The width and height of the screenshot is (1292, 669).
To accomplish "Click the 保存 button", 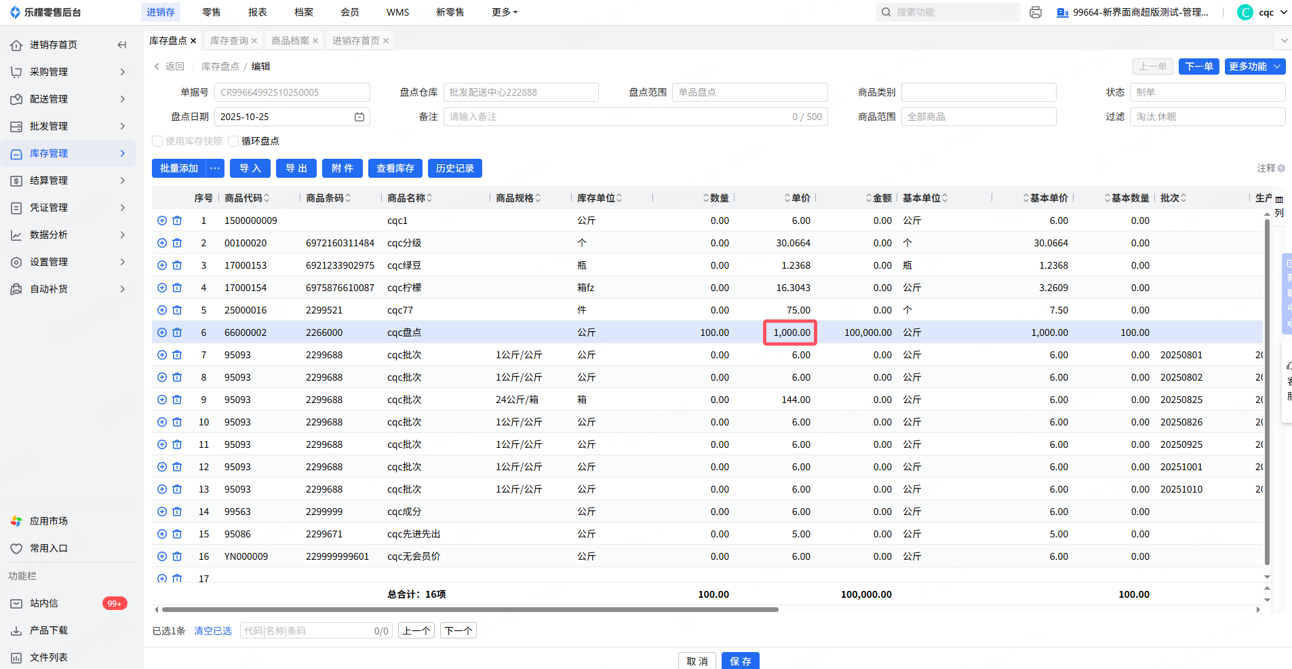I will coord(740,661).
